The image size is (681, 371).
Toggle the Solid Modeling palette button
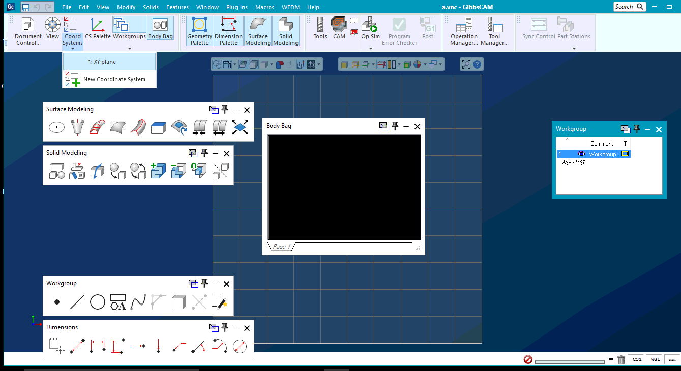(286, 31)
